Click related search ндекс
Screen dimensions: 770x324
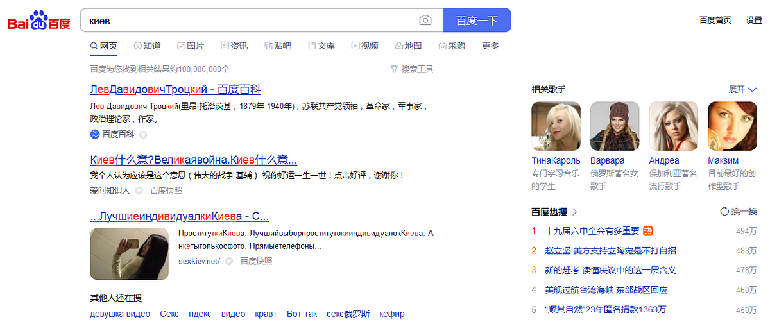200,314
